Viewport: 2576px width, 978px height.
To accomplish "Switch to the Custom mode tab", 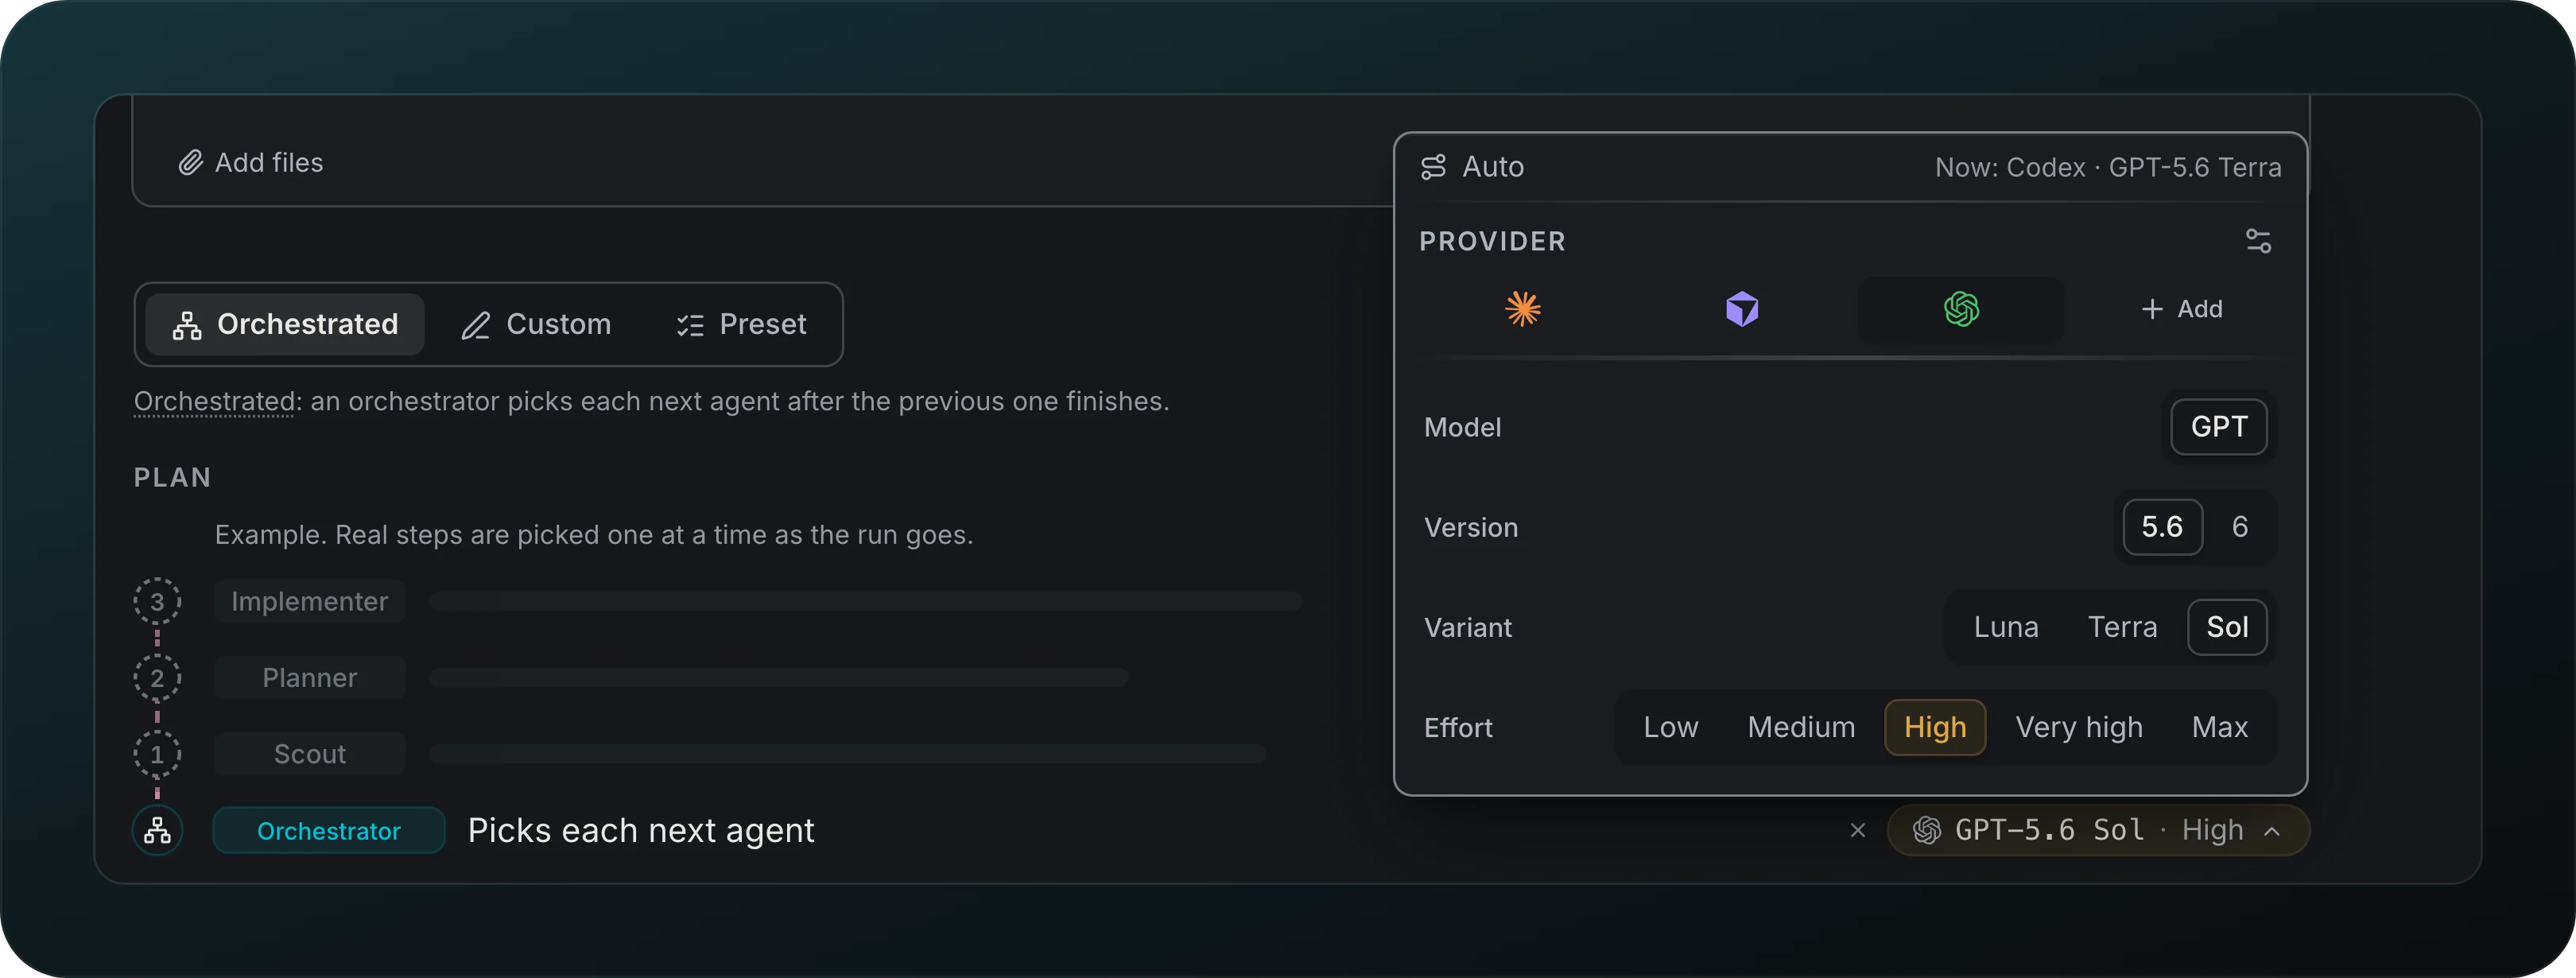I will tap(536, 324).
